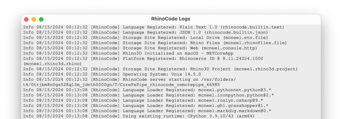Click the CoreFxPipe_rhinocode_remotepipe_66985 path line
This screenshot has height=119, width=342.
tap(122, 85)
